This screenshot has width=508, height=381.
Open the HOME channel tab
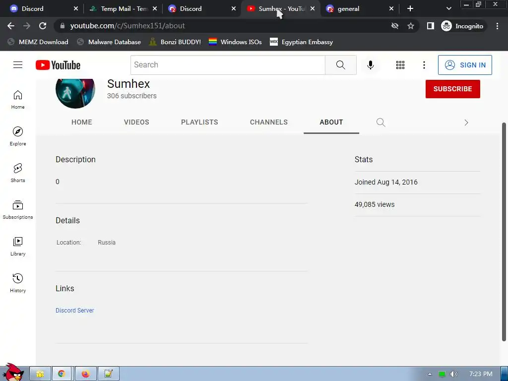click(82, 122)
